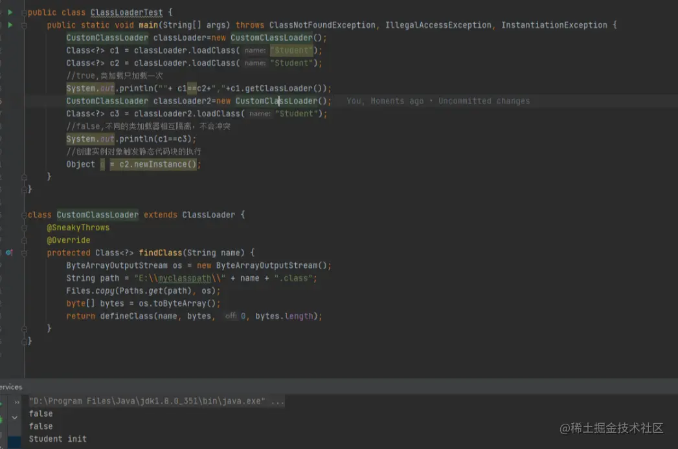The height and width of the screenshot is (449, 678).
Task: Click the comment starting '//创建实例对象'
Action: (133, 151)
